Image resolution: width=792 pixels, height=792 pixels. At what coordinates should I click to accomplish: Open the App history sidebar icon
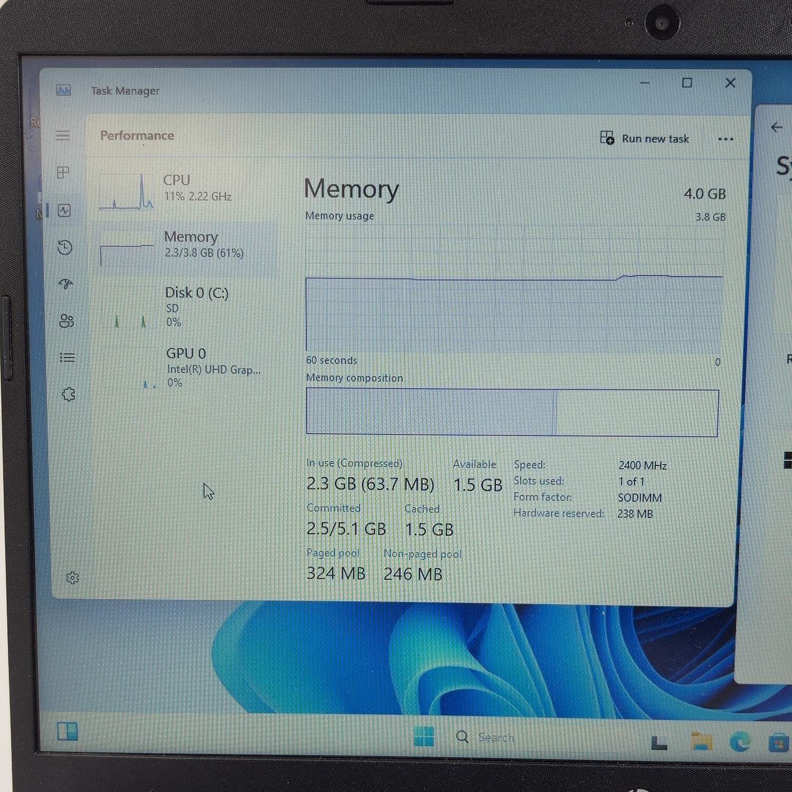pos(65,248)
